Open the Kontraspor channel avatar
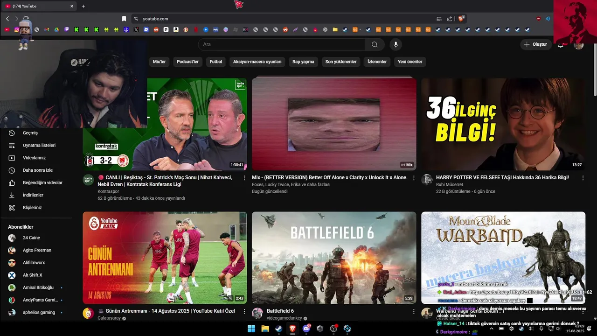This screenshot has width=597, height=336. tap(88, 180)
